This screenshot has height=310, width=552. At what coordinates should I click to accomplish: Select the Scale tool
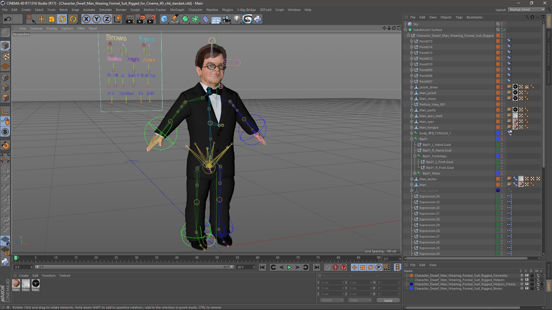click(x=52, y=19)
